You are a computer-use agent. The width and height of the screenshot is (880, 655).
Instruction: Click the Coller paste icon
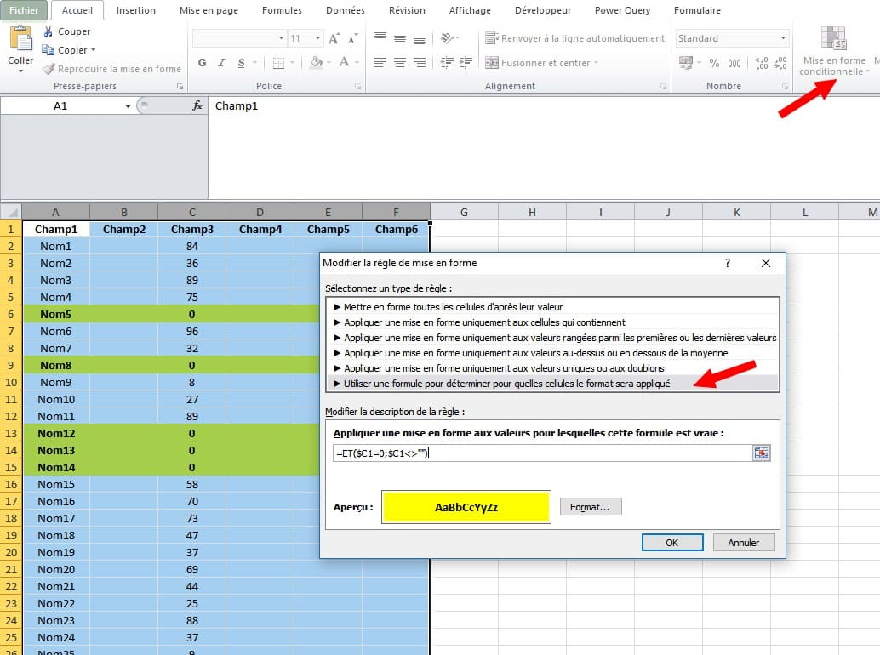coord(20,41)
